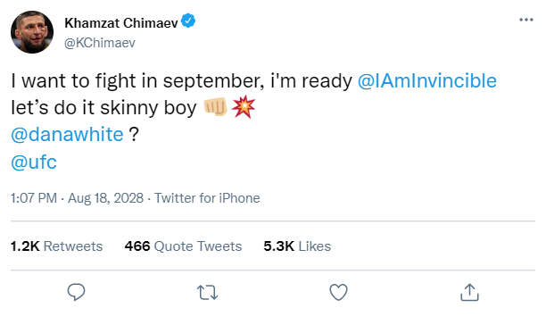The image size is (546, 325).
Task: Open the @IAmInvincible mention
Action: tap(427, 81)
